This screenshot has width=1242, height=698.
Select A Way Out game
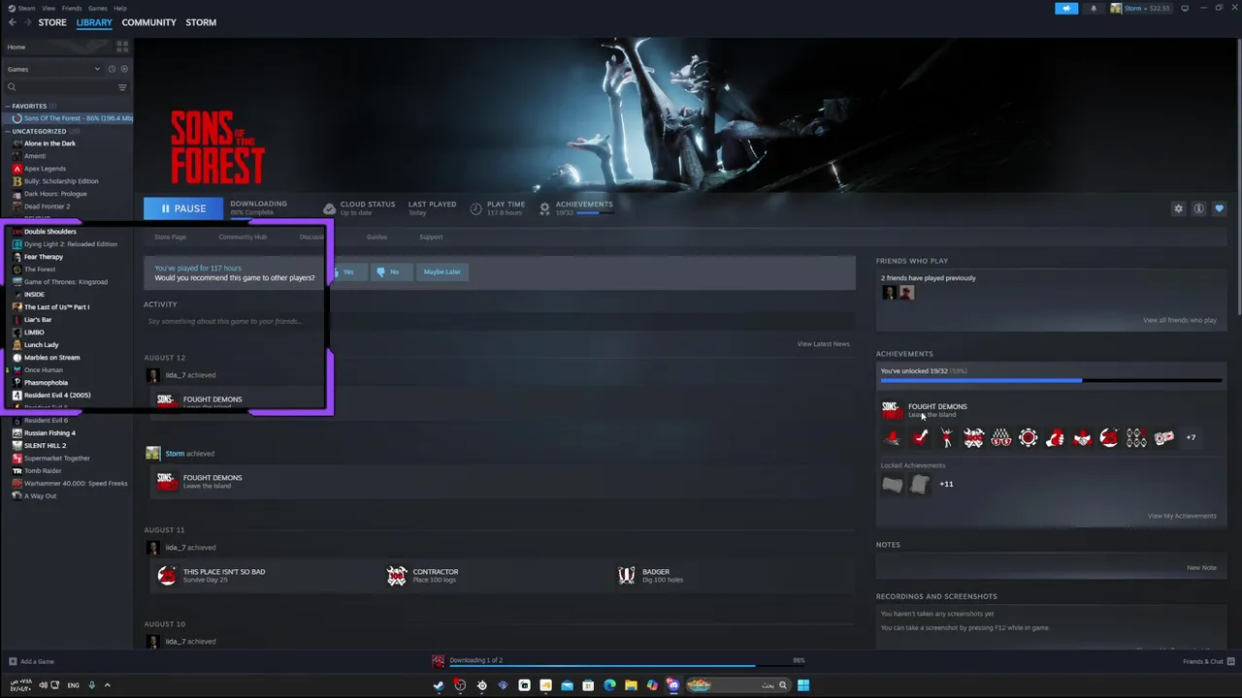click(x=40, y=496)
